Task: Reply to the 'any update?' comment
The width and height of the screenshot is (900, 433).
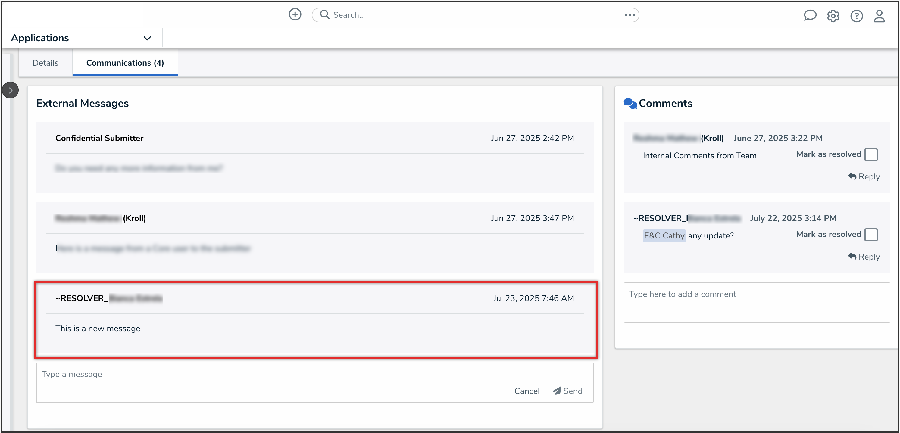Action: (x=864, y=257)
